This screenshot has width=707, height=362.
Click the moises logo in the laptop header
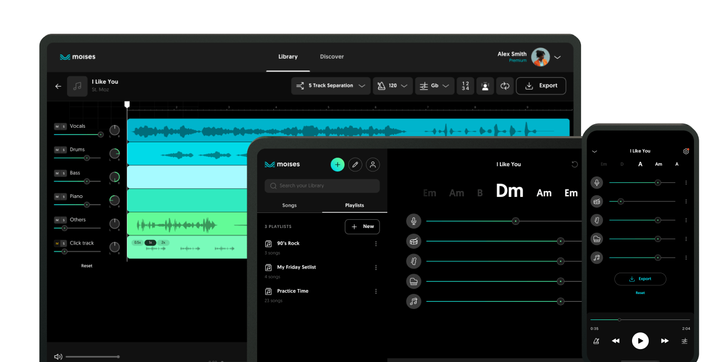point(78,57)
